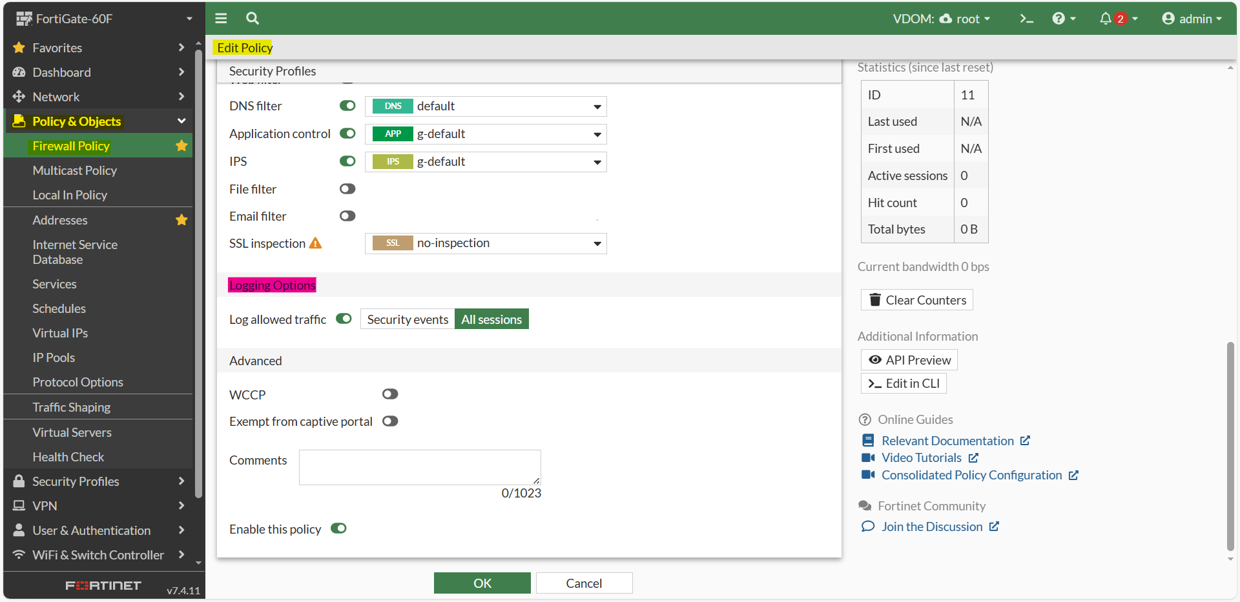Click the Clear Counters trash icon
This screenshot has width=1240, height=602.
(x=875, y=300)
